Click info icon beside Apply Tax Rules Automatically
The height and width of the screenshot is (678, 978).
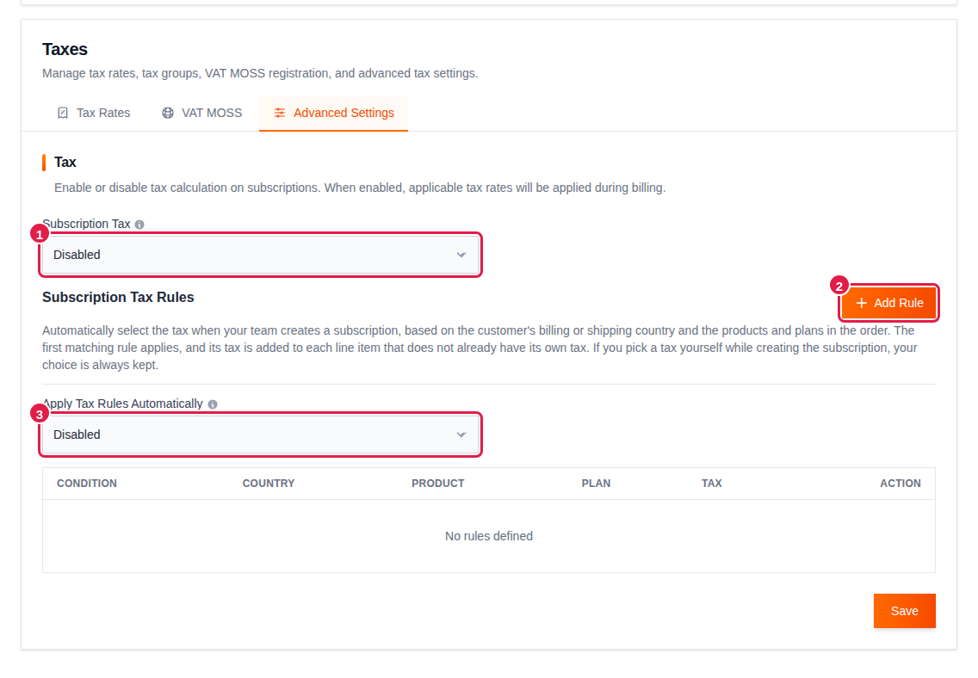213,404
